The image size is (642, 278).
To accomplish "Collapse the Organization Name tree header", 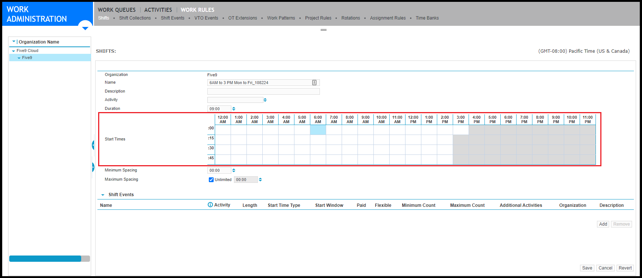I will [x=14, y=42].
